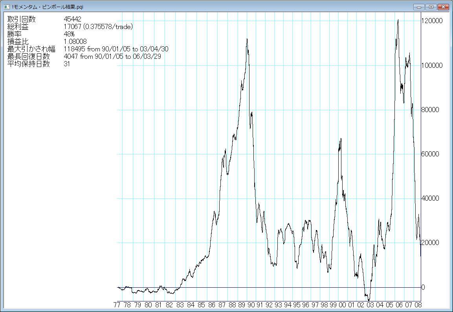
Task: Click the application icon in the title bar
Action: click(x=6, y=7)
